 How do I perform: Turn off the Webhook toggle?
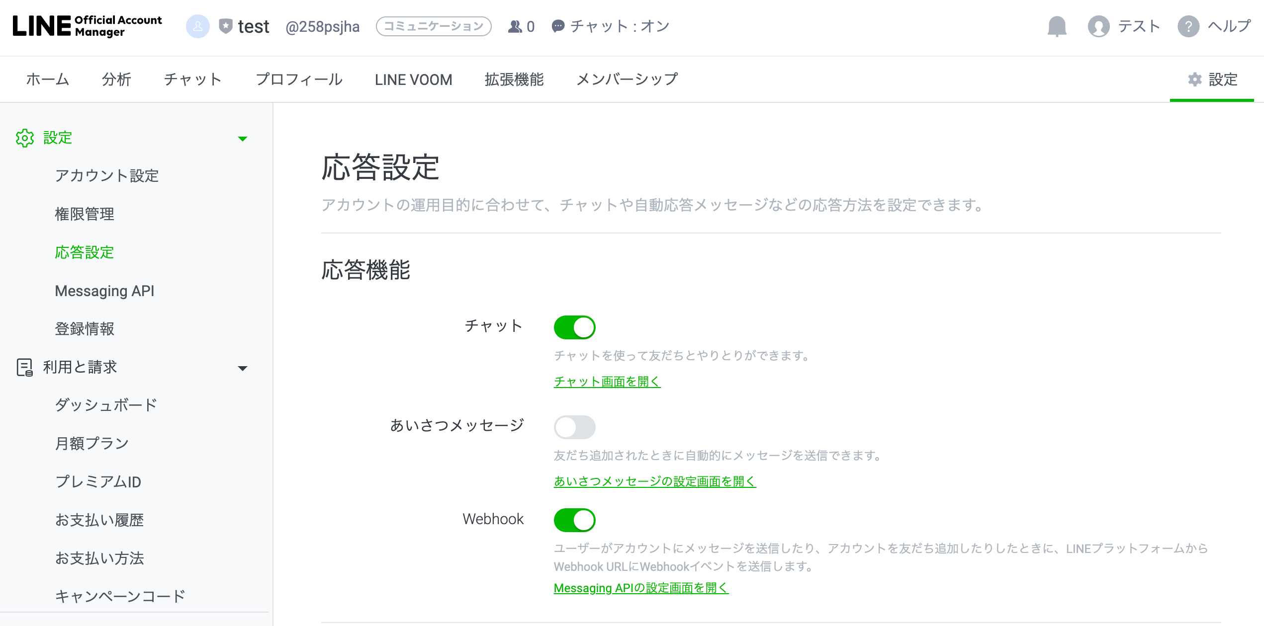point(575,520)
